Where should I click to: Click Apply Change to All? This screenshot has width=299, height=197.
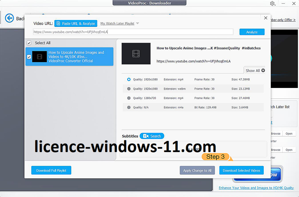tap(197, 170)
